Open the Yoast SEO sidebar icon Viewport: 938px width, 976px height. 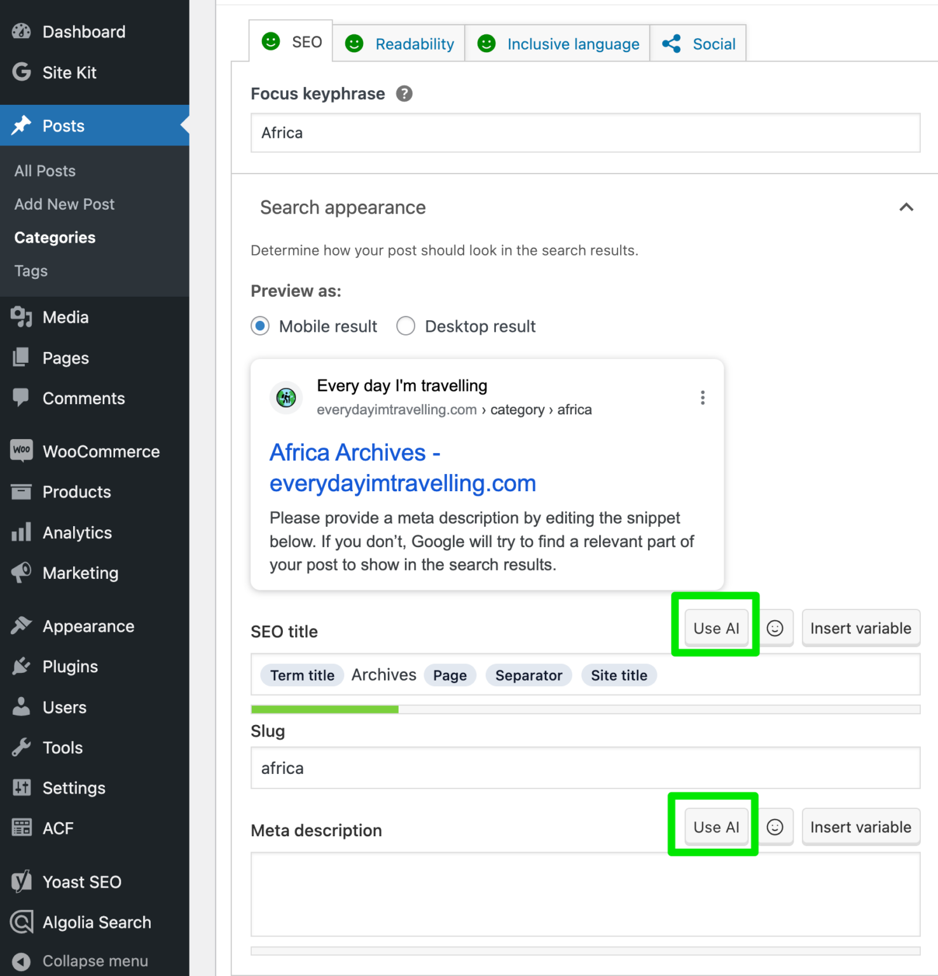(21, 881)
